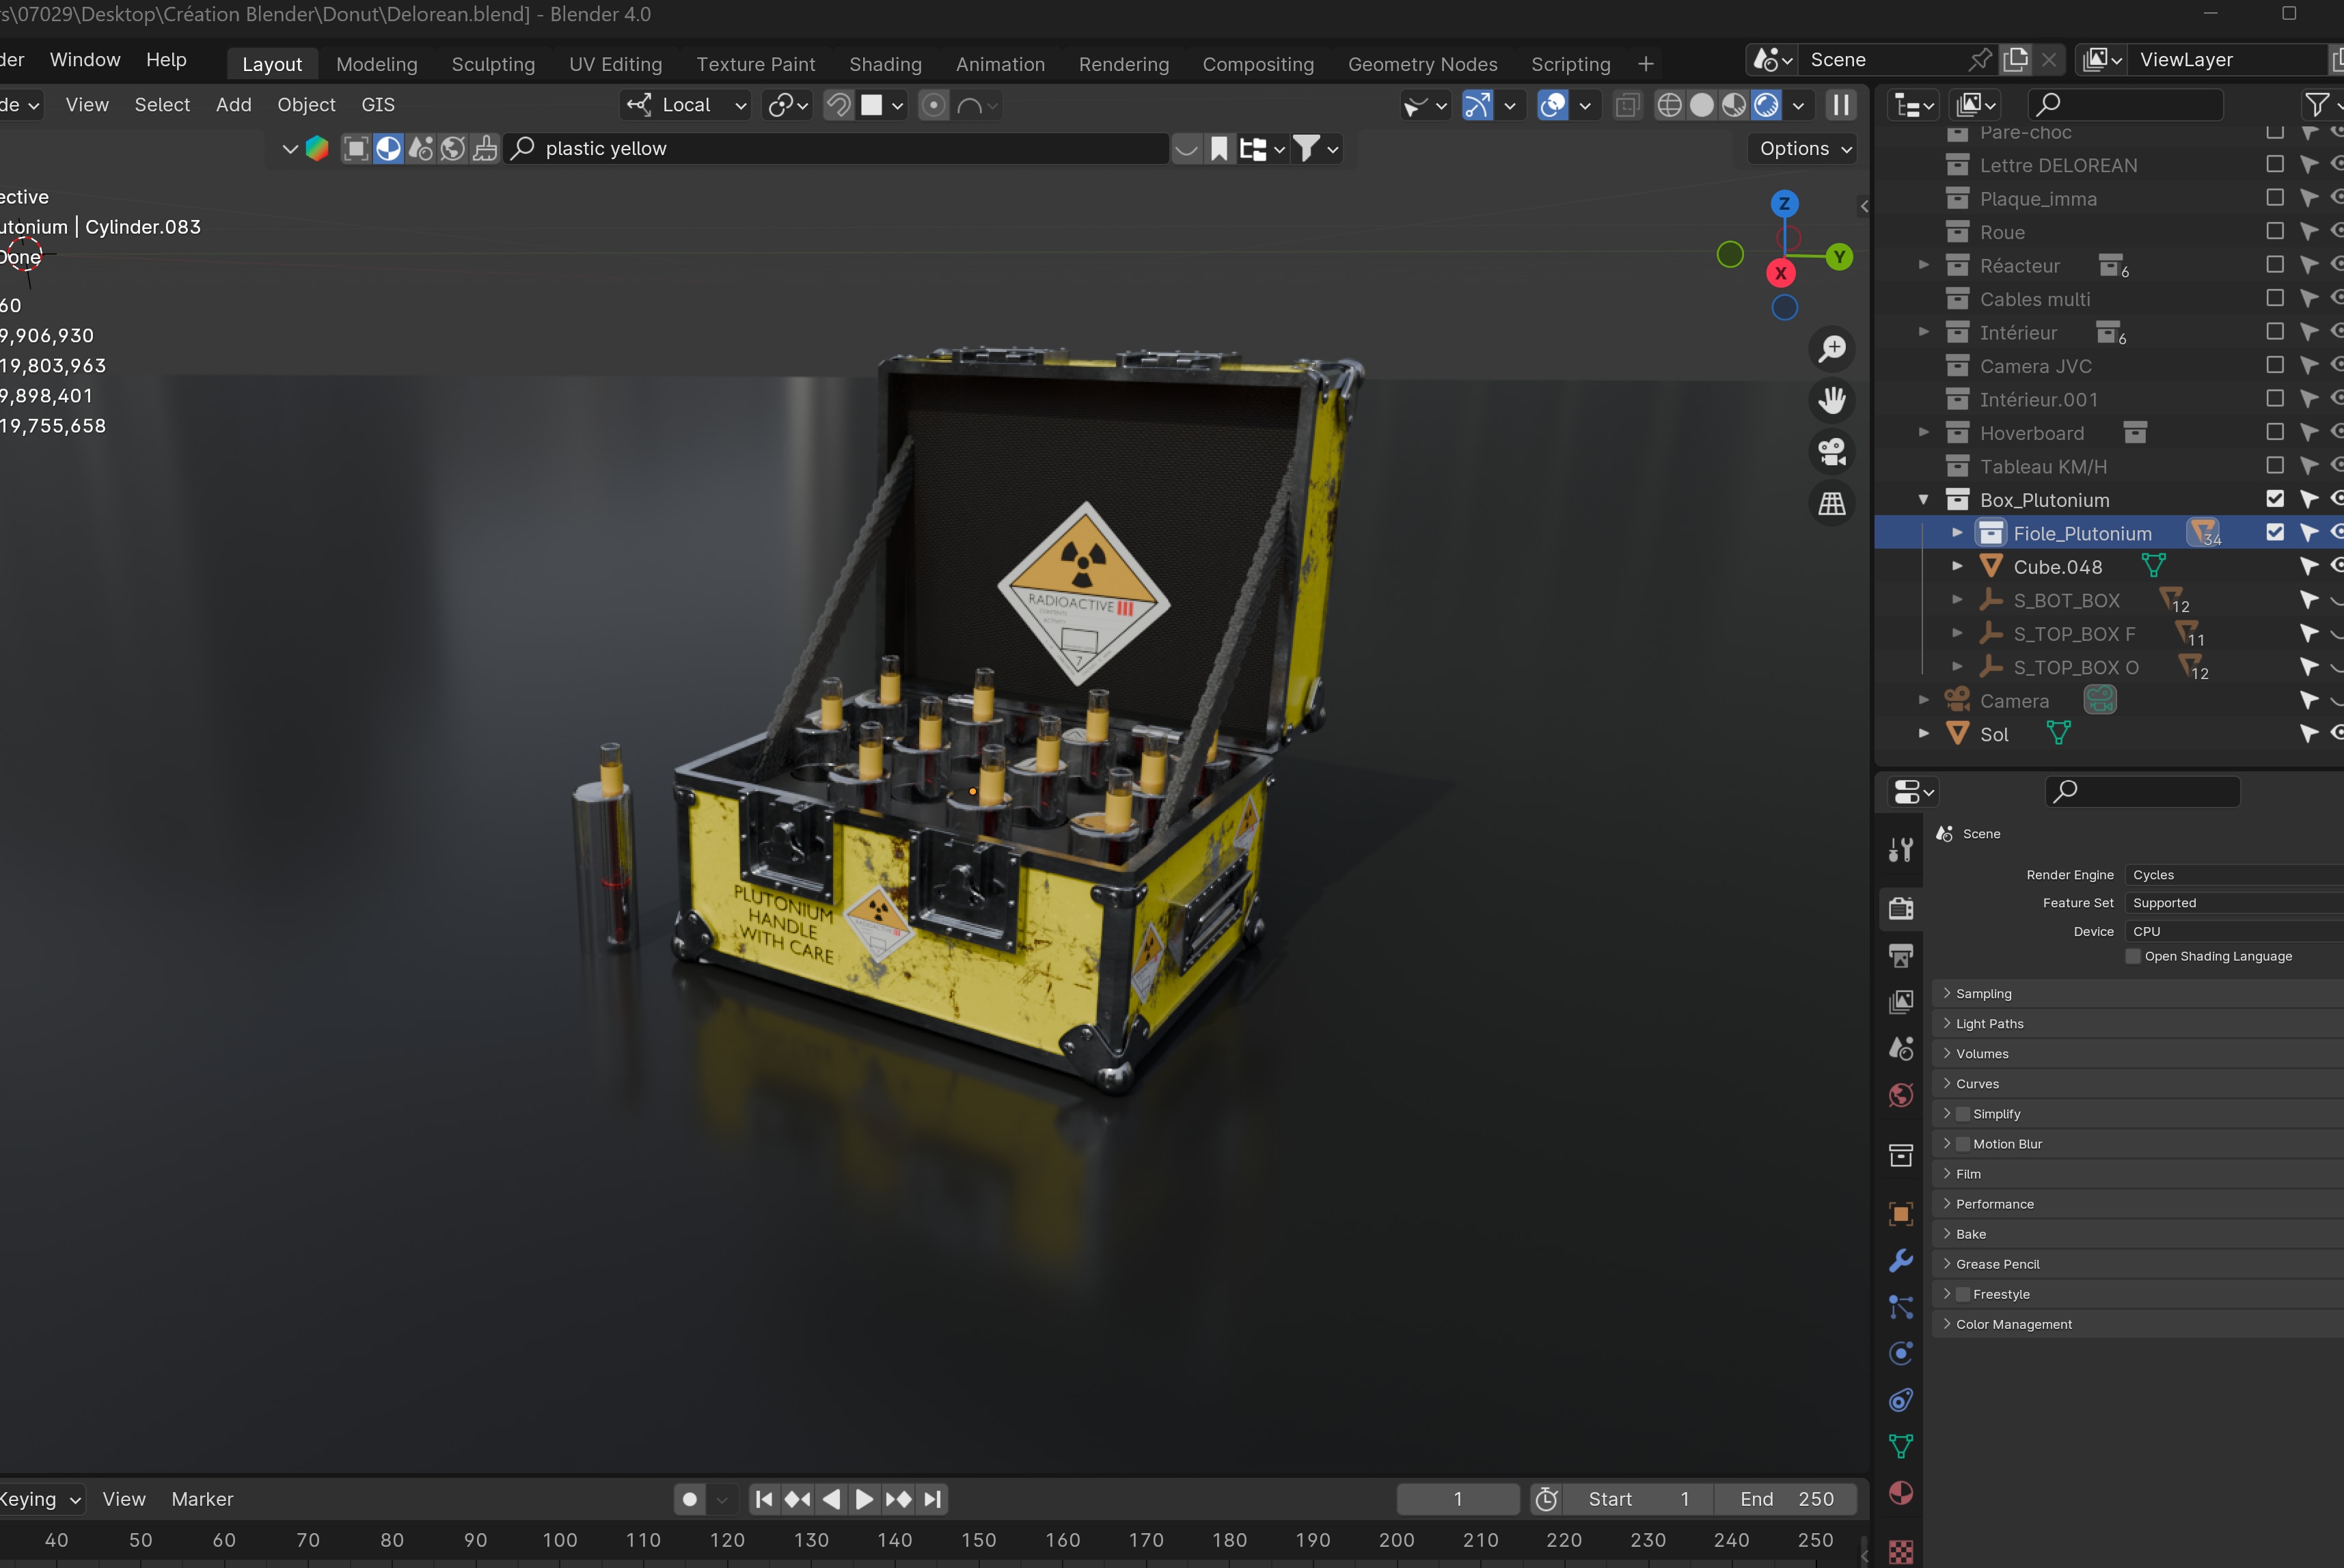Toggle show gizmo button
Screen dimensions: 2344x1568
click(1477, 105)
